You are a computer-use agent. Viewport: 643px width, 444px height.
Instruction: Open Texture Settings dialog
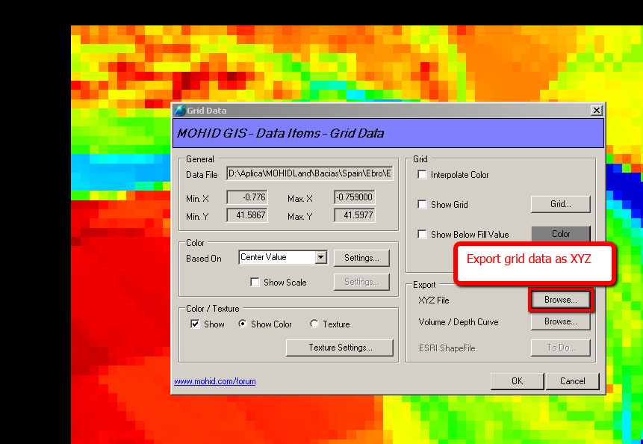[x=340, y=348]
